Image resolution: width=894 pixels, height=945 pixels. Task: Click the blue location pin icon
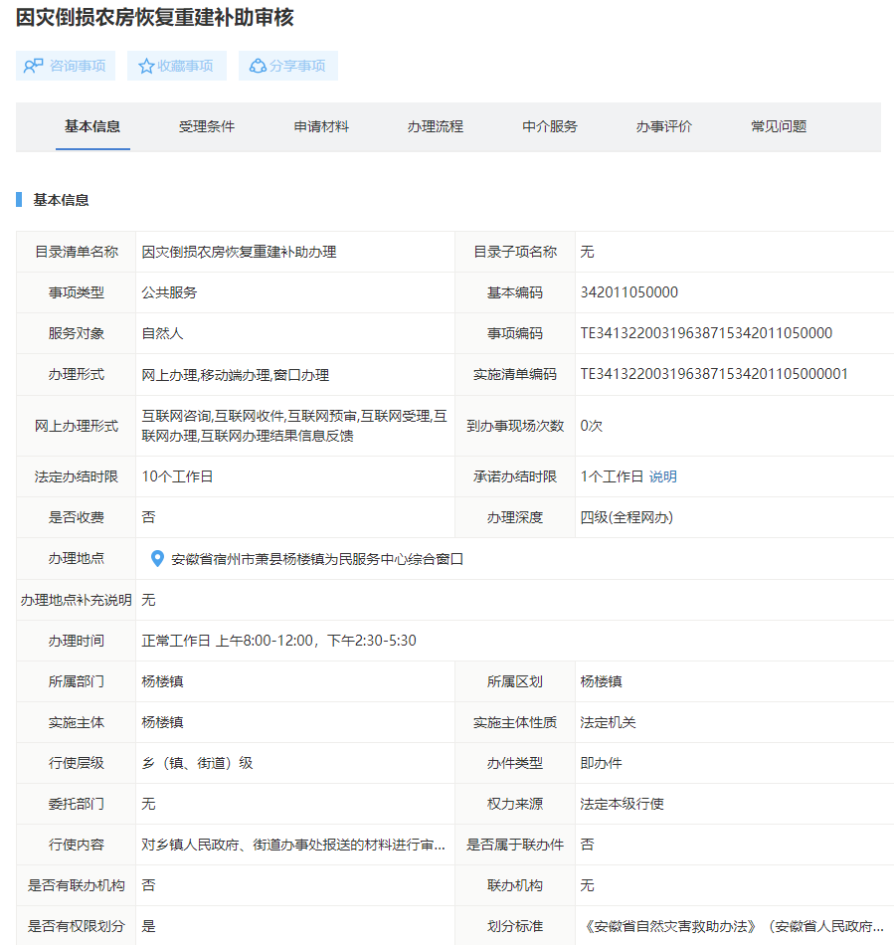[156, 559]
